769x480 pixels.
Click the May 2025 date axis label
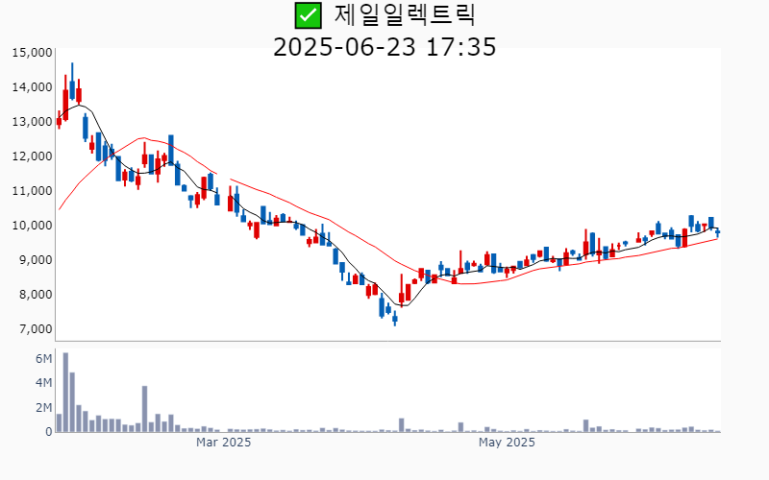[x=507, y=443]
